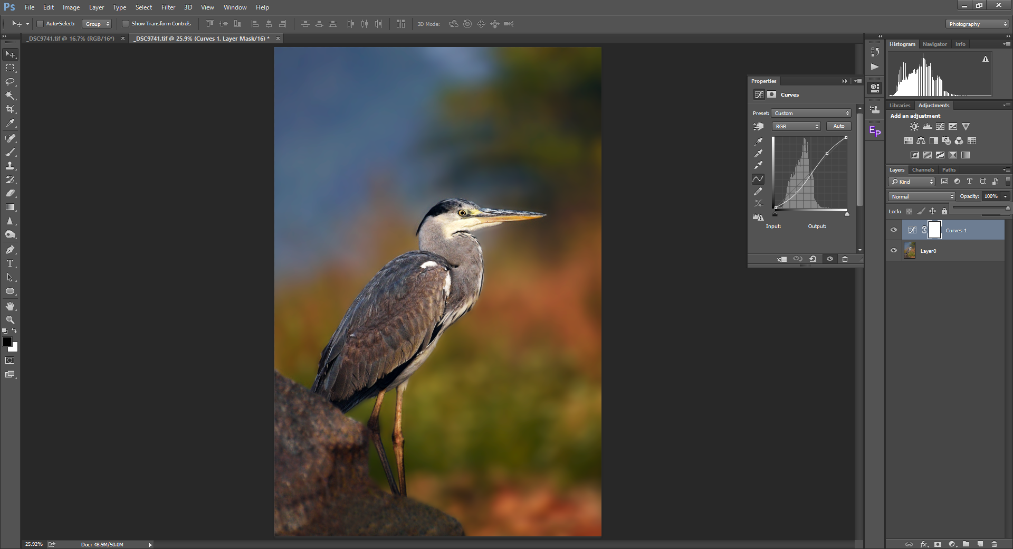Screen dimensions: 1013x549
Task: Select the Clone Stamp tool
Action: point(10,166)
